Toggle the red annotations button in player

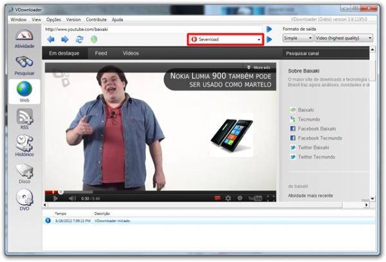tap(217, 198)
